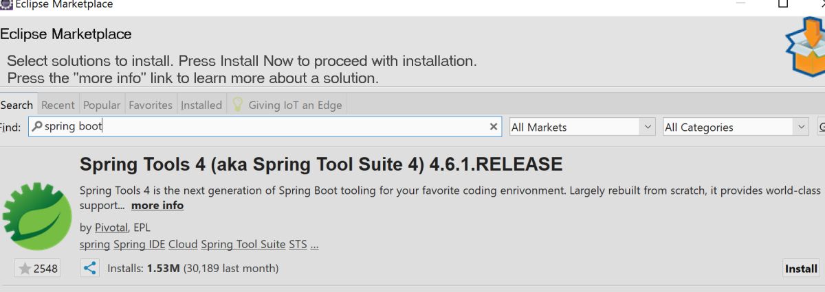Show the Installed tab
Viewport: 825px width, 292px height.
(x=201, y=105)
